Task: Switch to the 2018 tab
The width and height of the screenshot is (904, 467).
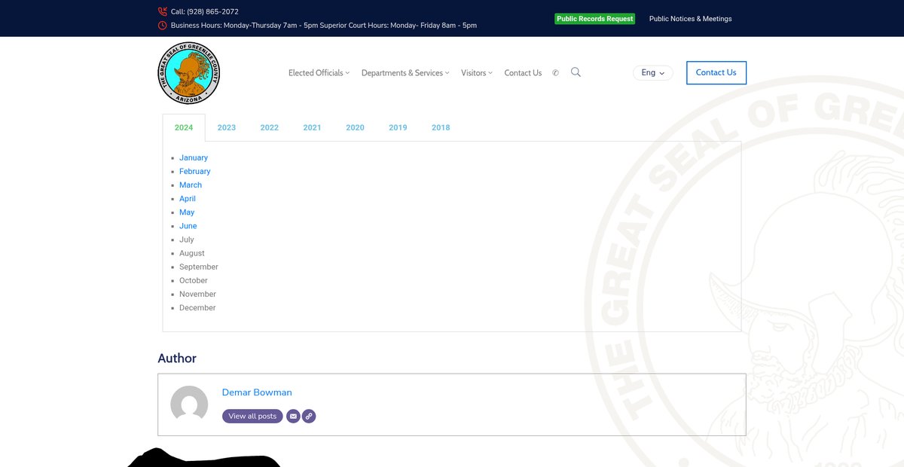Action: [441, 127]
